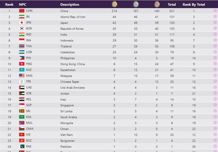Open the Kazakhstan country link
This screenshot has height=152, width=218.
coord(68,70)
